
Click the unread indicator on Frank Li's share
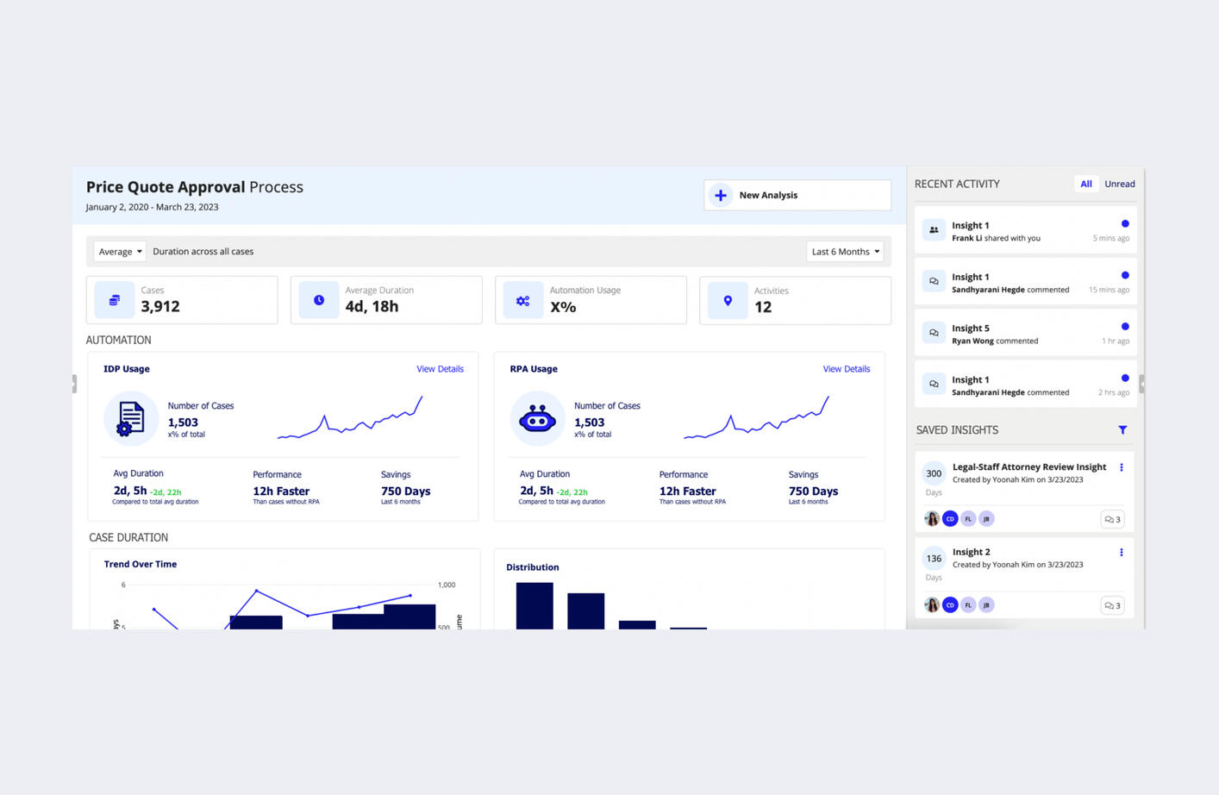point(1123,223)
